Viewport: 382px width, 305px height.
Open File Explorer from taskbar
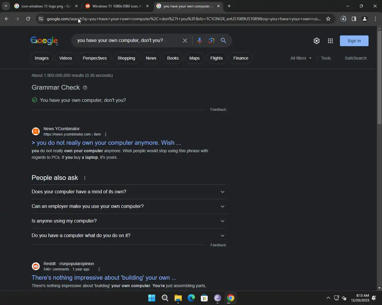coord(178,298)
